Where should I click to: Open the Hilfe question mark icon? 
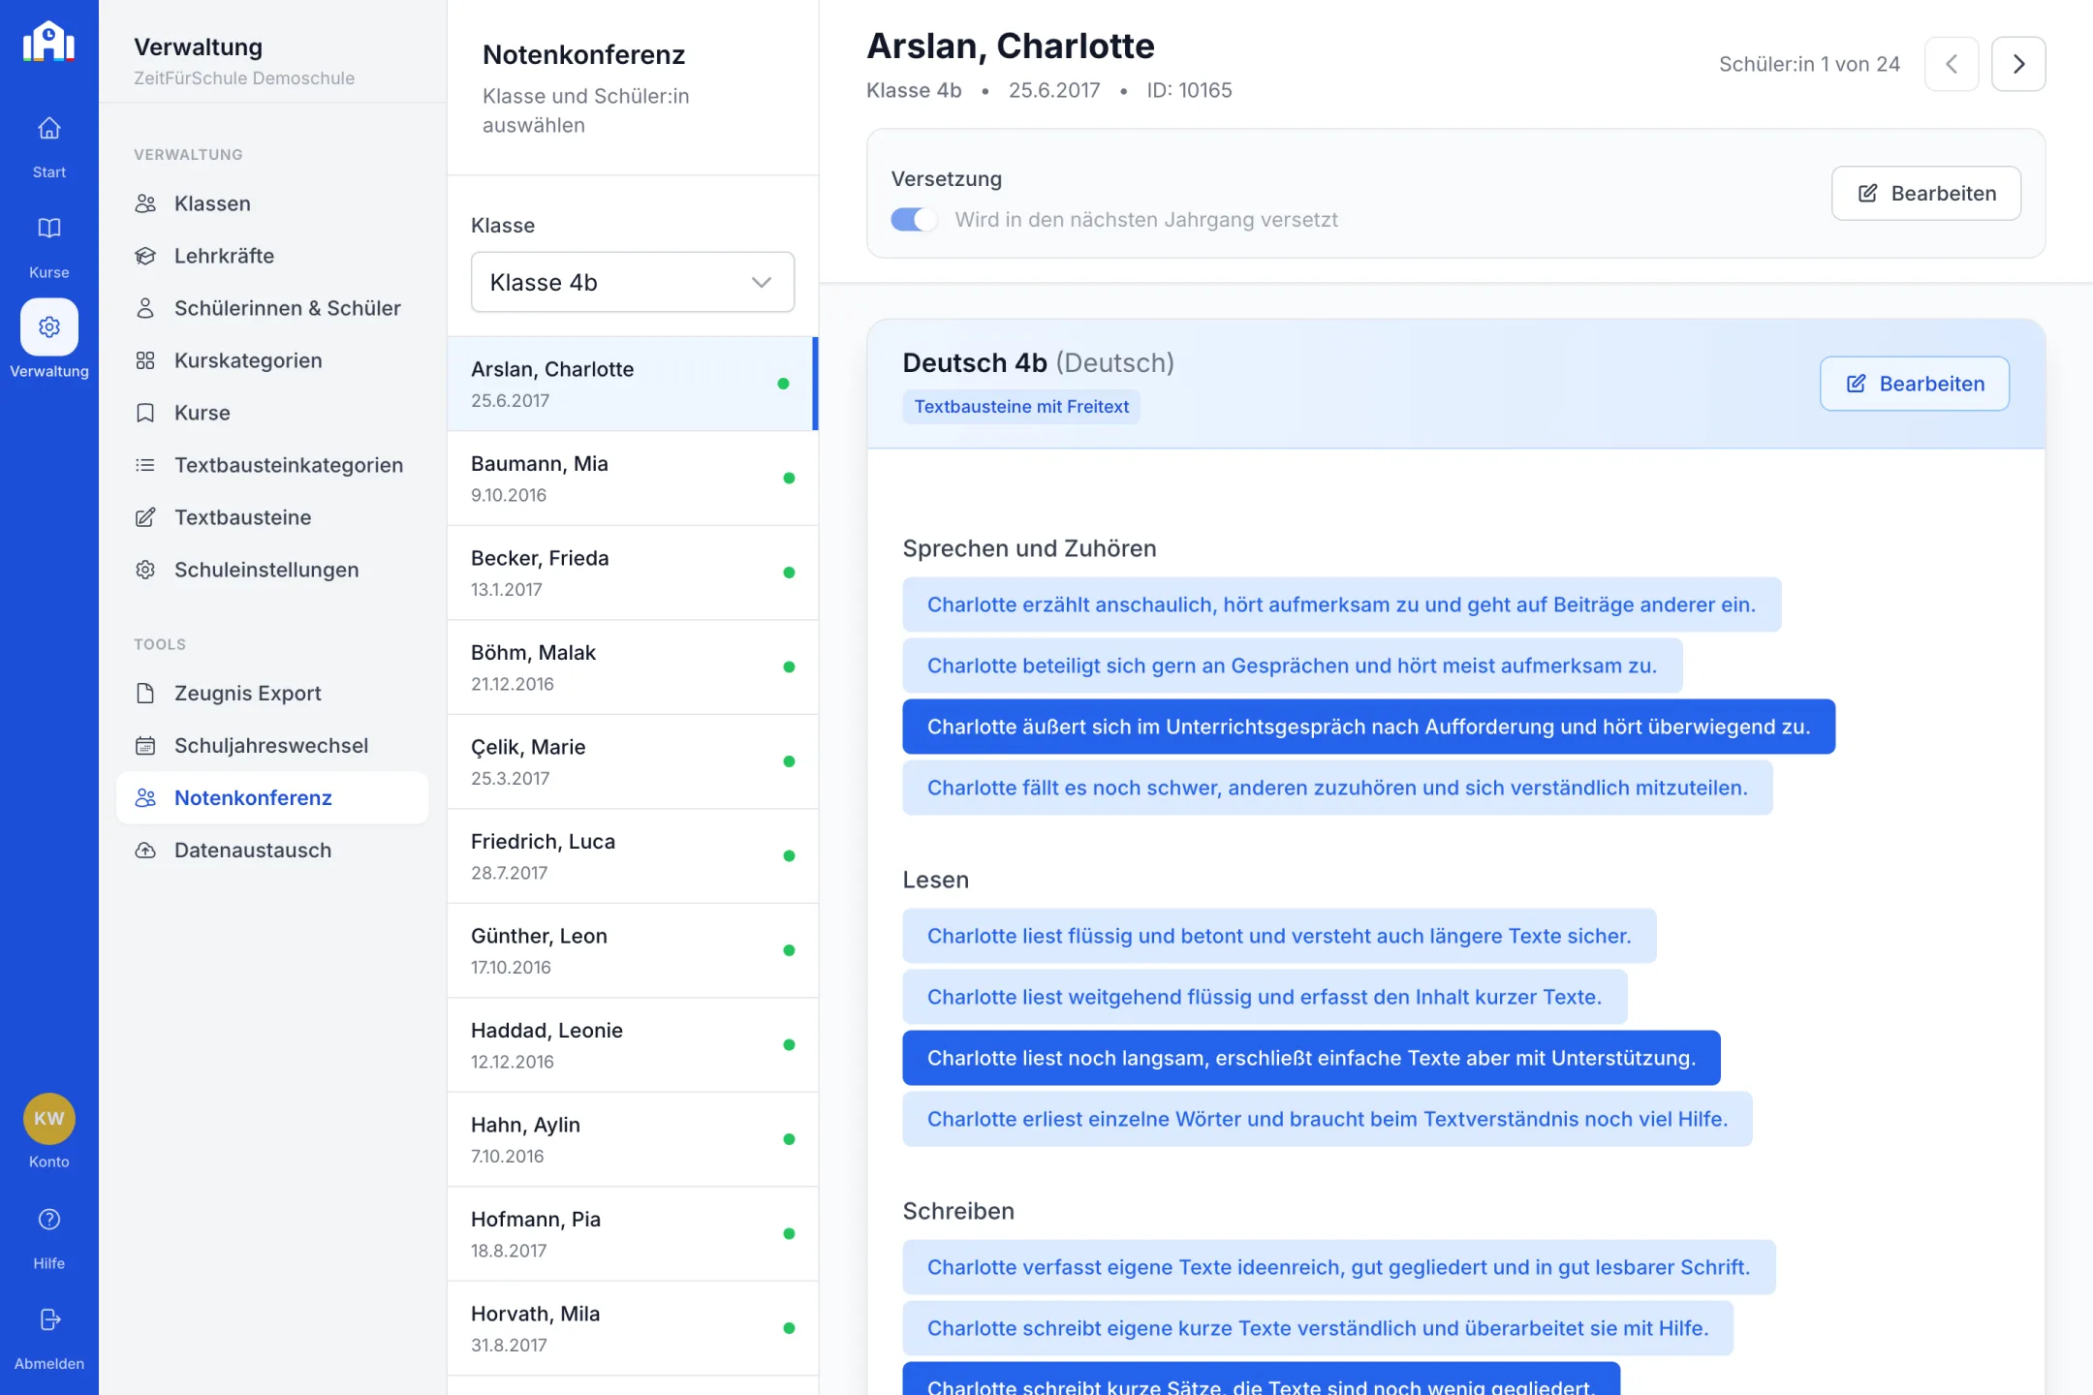click(x=48, y=1219)
